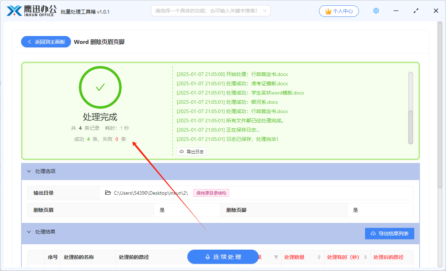Viewport: 446px width, 271px height.
Task: Collapse the 处理选项 section
Action: pos(29,171)
